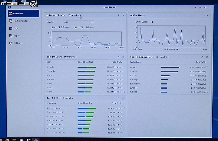Click the Settings gear icon
218x141 pixels.
(x=11, y=43)
